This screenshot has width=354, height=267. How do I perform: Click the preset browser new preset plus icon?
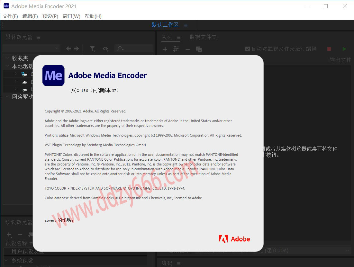[9, 235]
